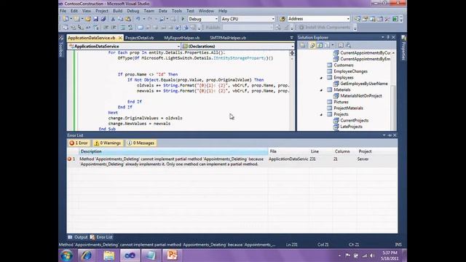The height and width of the screenshot is (262, 466).
Task: Auto-hide the Solution Explorer with pin
Action: point(388,37)
